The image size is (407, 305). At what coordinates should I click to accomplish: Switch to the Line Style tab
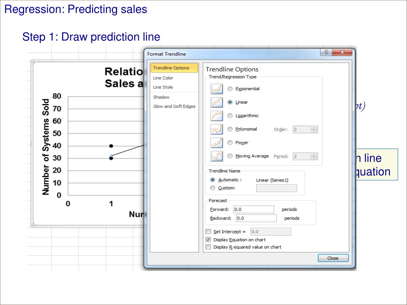pos(163,87)
